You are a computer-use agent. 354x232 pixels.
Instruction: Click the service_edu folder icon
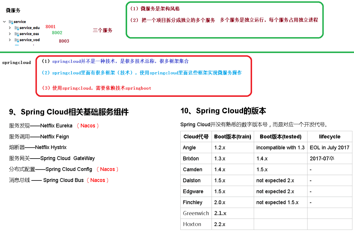coord(17,28)
